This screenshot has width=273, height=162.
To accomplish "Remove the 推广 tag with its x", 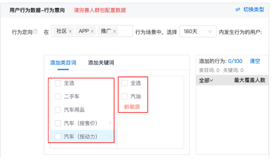I will [x=115, y=31].
